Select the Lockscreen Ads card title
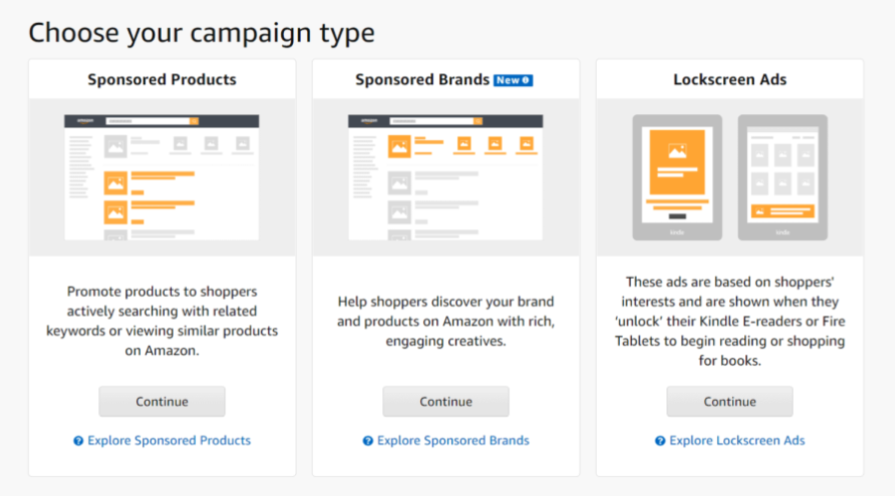The height and width of the screenshot is (496, 895). point(730,79)
